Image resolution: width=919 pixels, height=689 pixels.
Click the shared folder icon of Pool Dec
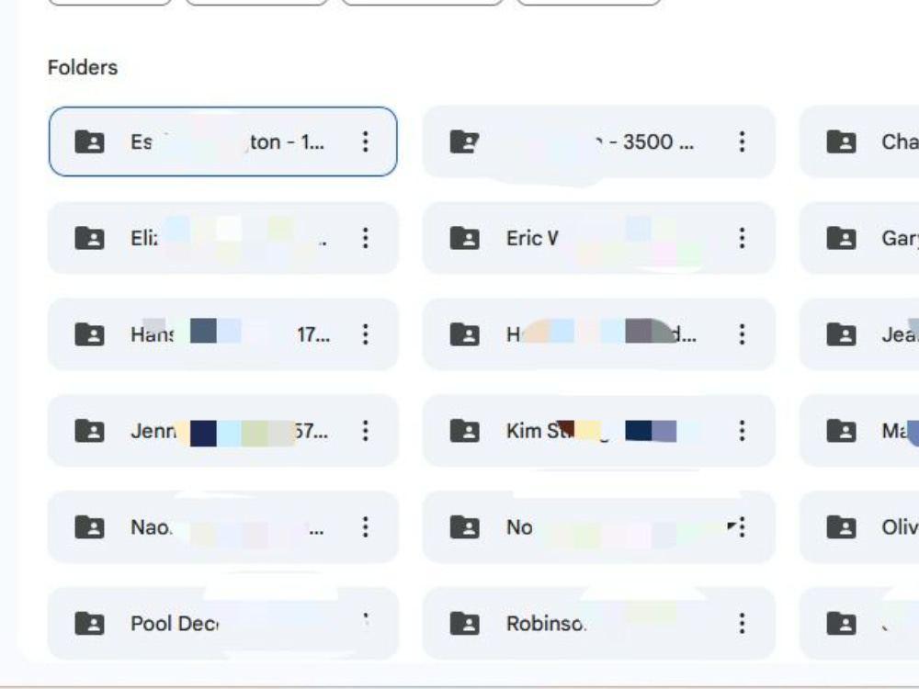coord(90,624)
